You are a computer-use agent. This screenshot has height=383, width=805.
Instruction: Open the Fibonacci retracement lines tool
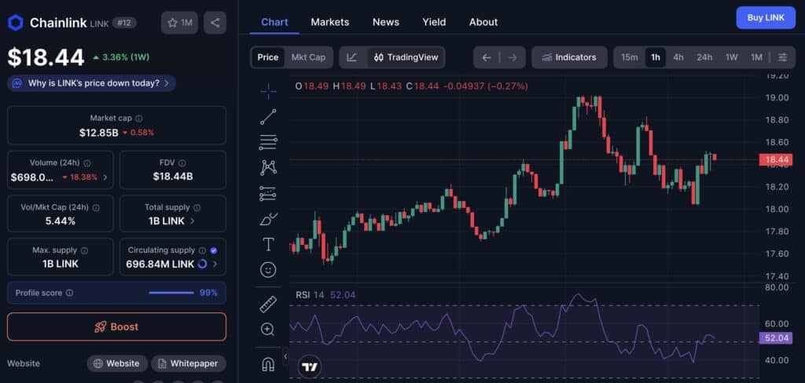click(268, 142)
